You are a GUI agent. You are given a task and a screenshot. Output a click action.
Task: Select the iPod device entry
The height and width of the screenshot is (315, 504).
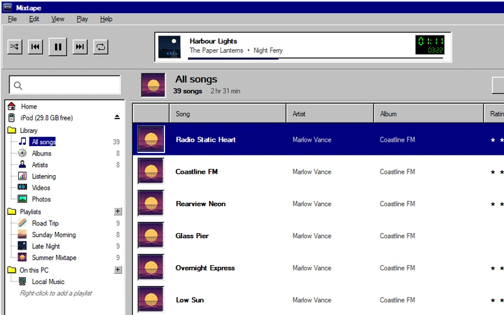[47, 118]
